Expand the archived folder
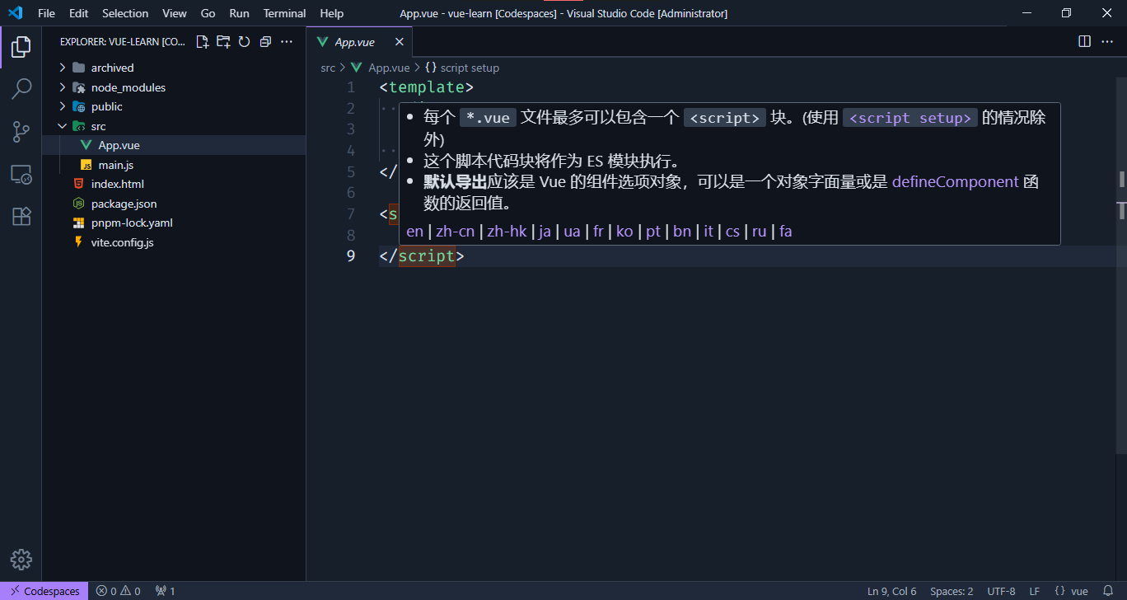1127x600 pixels. point(174,68)
